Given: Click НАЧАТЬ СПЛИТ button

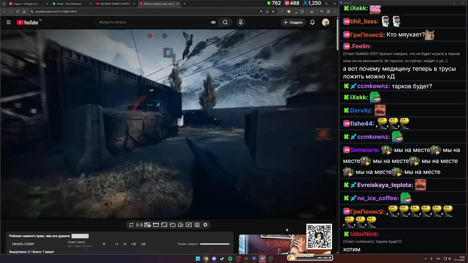Looking at the screenshot, I should [x=23, y=244].
